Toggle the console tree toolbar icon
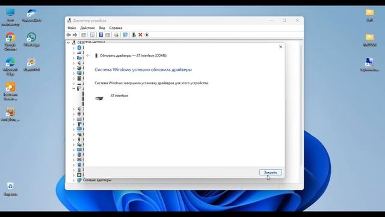 84,35
